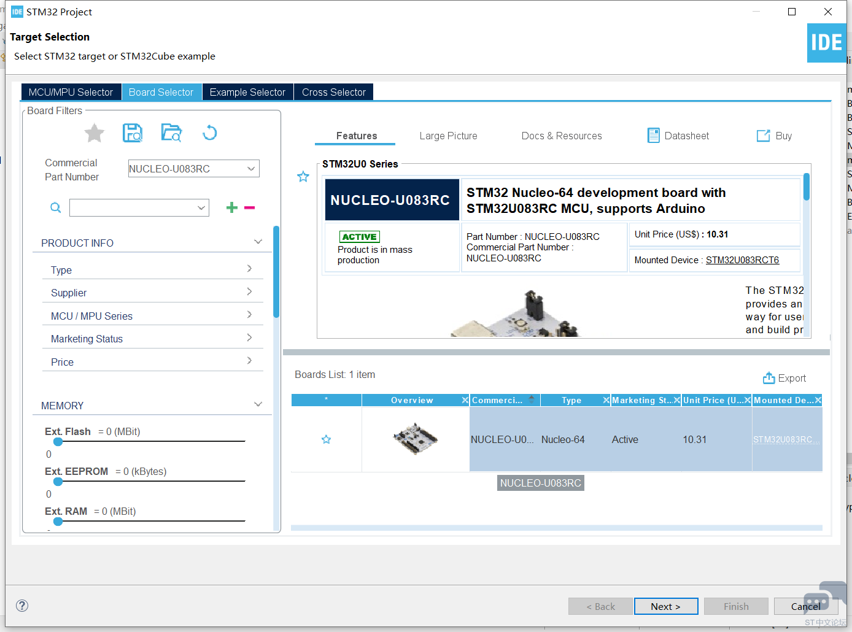Select the Board Selector tab
Screen dimensions: 852x632
click(161, 92)
